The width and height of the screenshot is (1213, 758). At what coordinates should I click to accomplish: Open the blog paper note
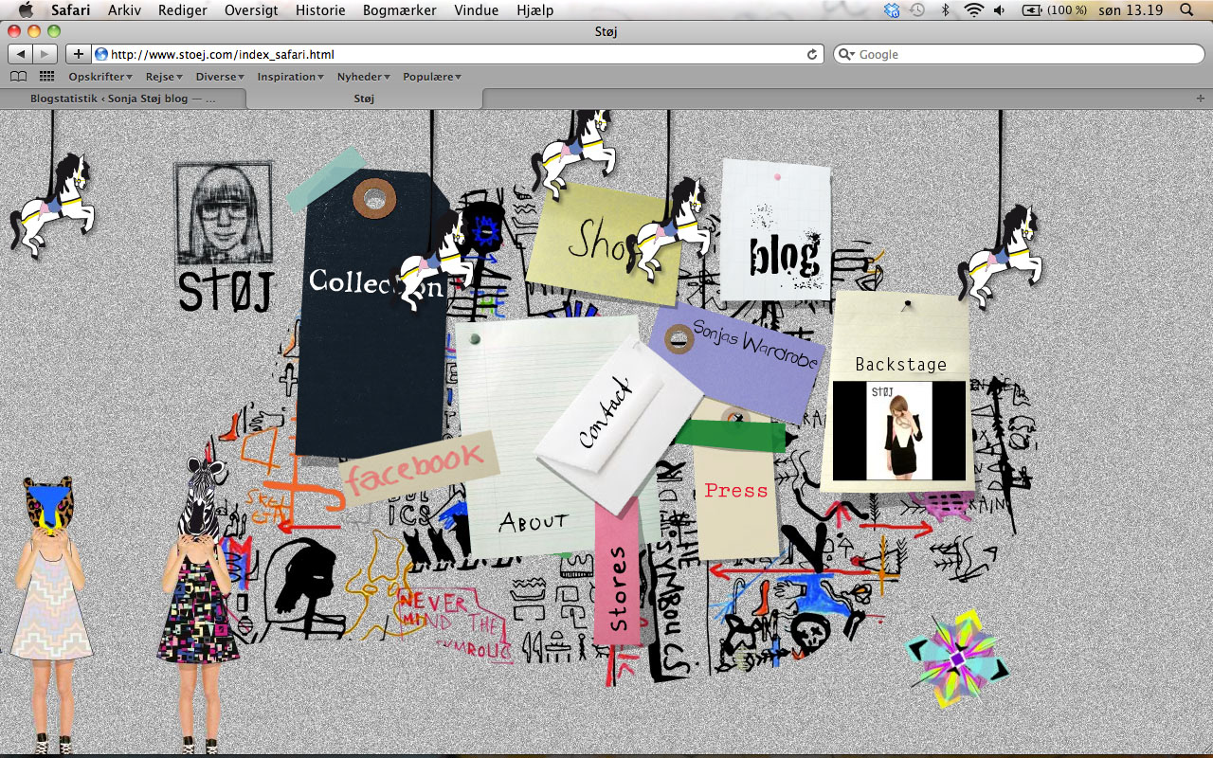776,230
